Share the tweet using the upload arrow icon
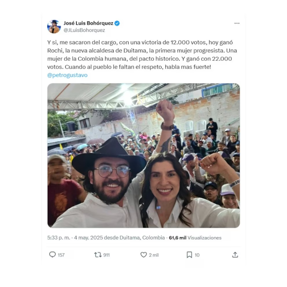This screenshot has width=287, height=287. pos(235,255)
